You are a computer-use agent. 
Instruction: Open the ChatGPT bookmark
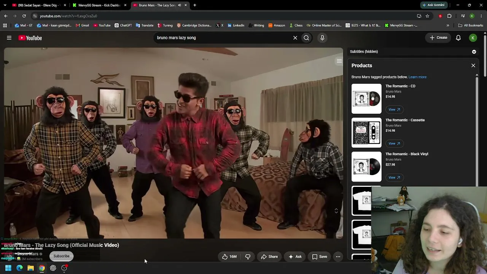pos(123,25)
